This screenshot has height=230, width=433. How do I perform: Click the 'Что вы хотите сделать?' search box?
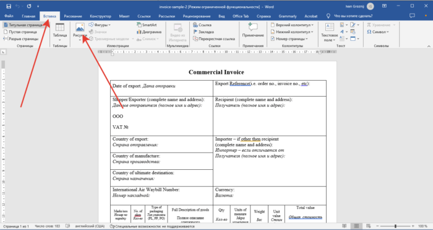[353, 16]
